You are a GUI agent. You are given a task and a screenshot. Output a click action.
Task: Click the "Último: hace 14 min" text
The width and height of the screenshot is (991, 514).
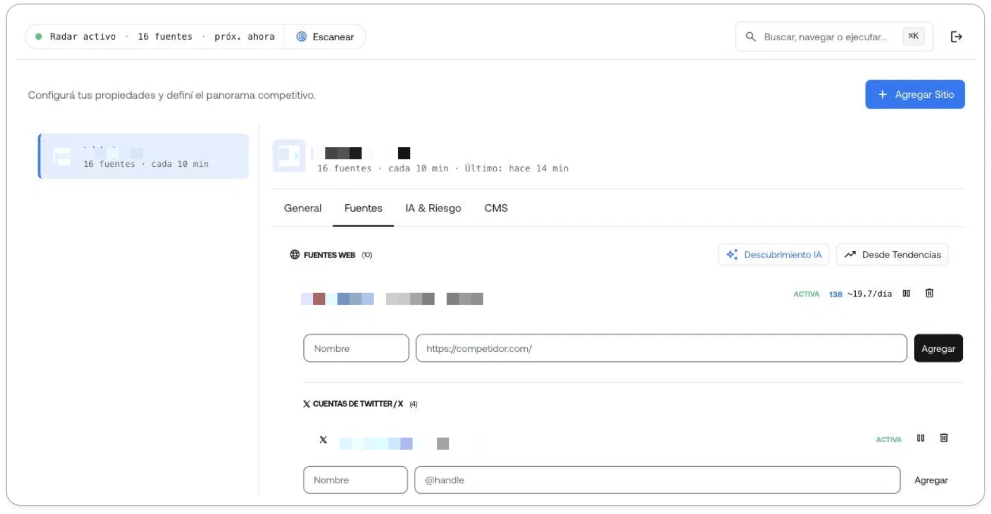(x=517, y=168)
